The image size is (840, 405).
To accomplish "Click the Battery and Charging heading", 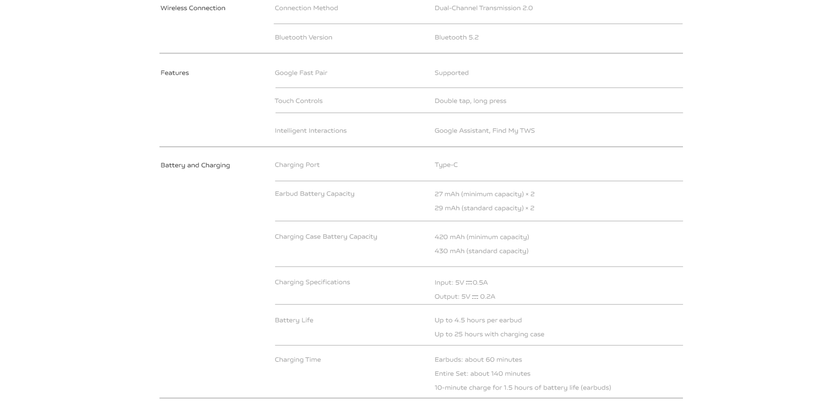I will tap(195, 165).
